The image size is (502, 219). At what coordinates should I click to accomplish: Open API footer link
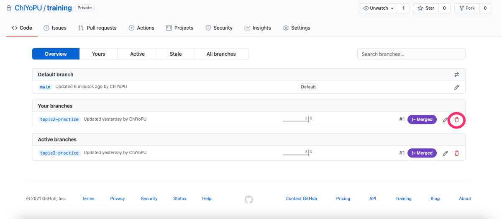point(373,199)
